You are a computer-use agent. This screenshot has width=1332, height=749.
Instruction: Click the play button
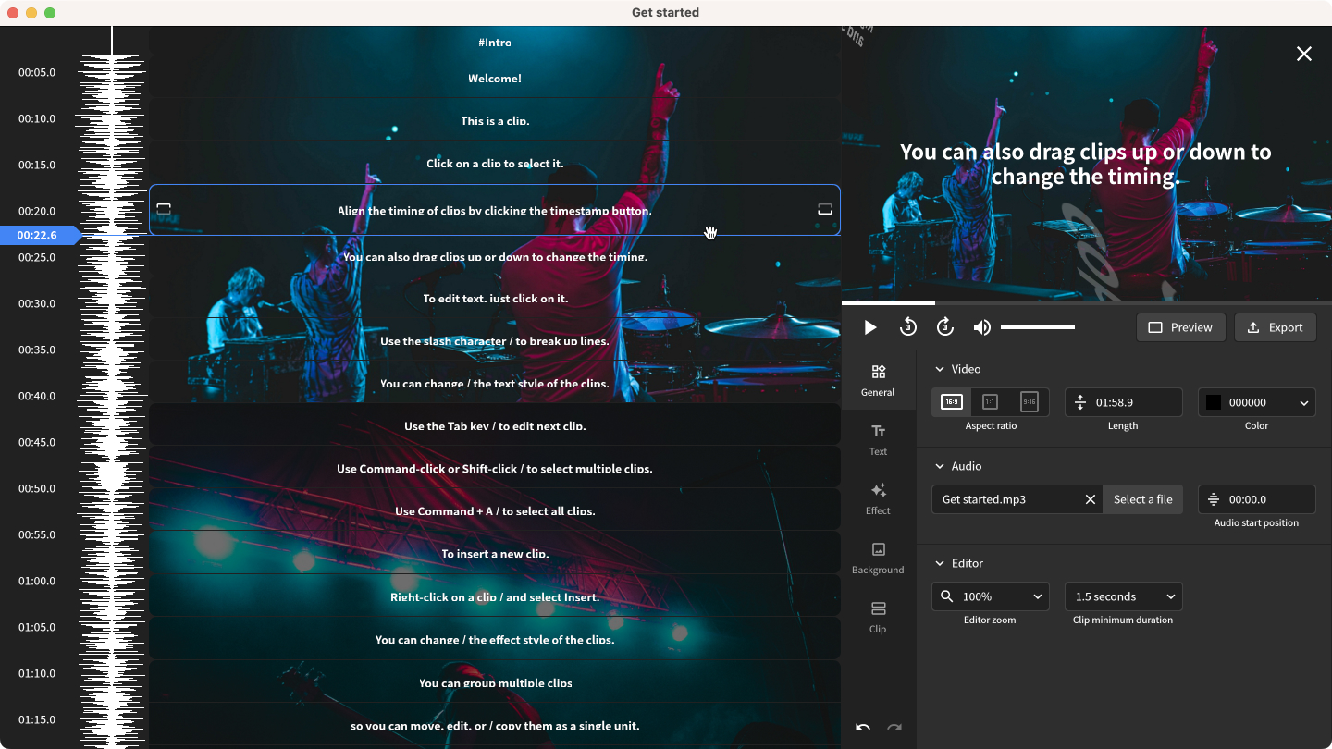(x=869, y=327)
